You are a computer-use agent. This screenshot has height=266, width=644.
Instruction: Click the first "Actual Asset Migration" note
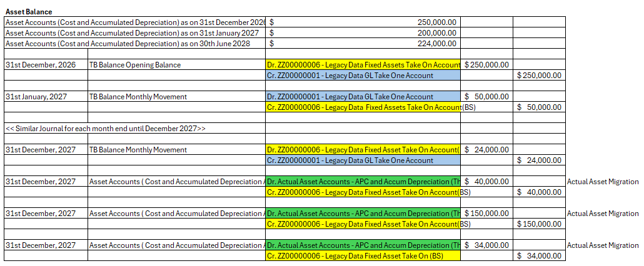click(x=602, y=182)
